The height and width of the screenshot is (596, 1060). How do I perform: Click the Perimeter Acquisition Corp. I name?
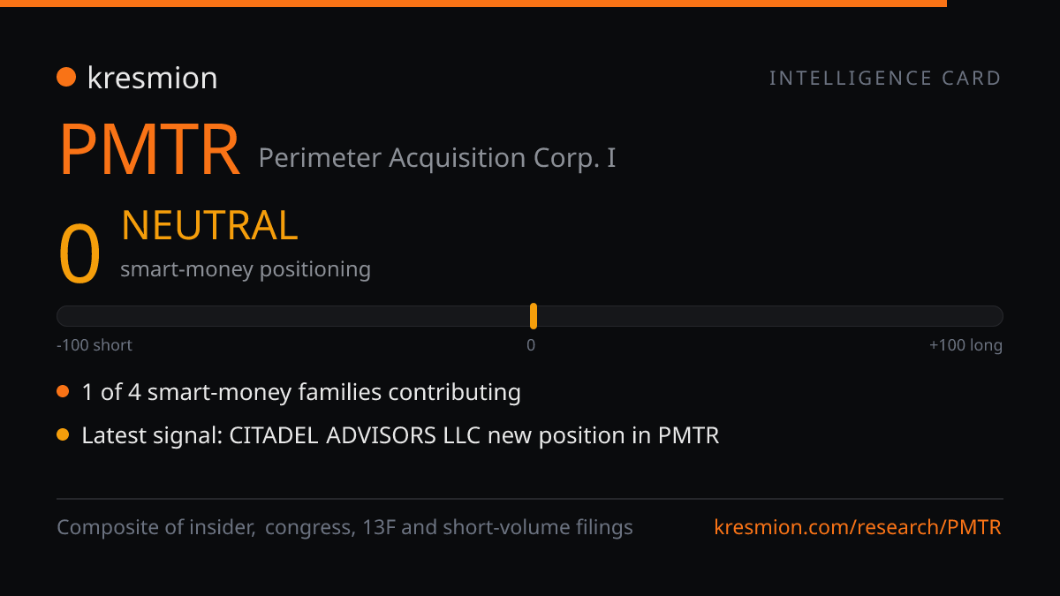(x=437, y=158)
